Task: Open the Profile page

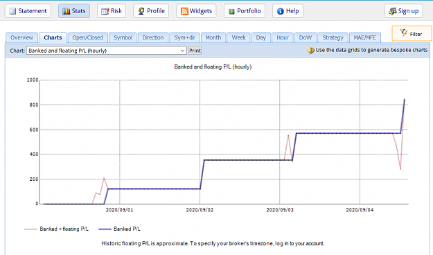Action: [151, 11]
